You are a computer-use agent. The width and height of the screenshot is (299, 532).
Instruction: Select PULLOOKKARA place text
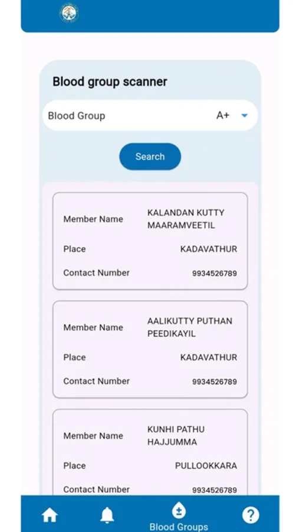(x=206, y=466)
